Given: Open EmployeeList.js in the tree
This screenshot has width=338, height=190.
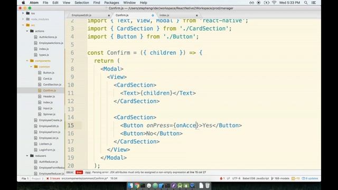Looking at the screenshot, I should [49, 138].
